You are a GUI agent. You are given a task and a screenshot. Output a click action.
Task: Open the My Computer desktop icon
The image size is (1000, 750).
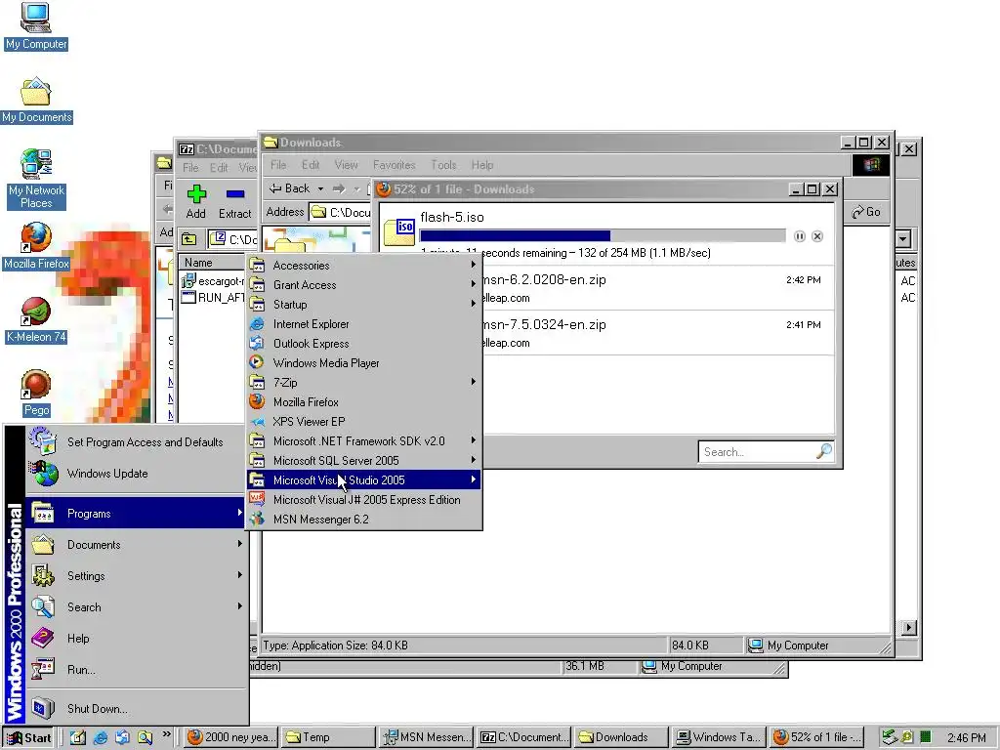click(x=36, y=26)
